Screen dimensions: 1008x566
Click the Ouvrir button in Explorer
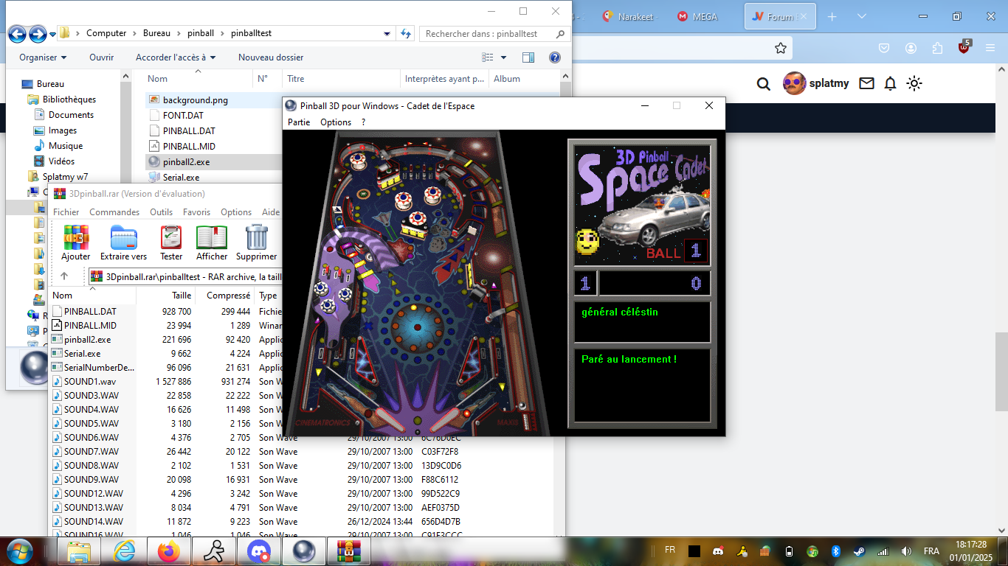pyautogui.click(x=102, y=57)
